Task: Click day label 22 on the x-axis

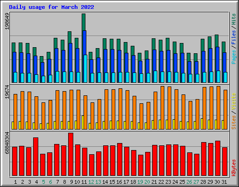Action: click(x=161, y=182)
